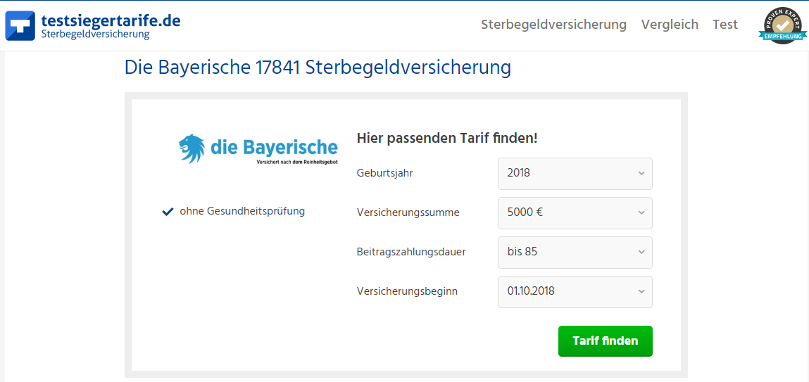The height and width of the screenshot is (382, 809).
Task: Open the Test nav item
Action: pos(725,24)
